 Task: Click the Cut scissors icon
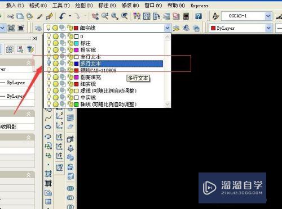(x=10, y=16)
